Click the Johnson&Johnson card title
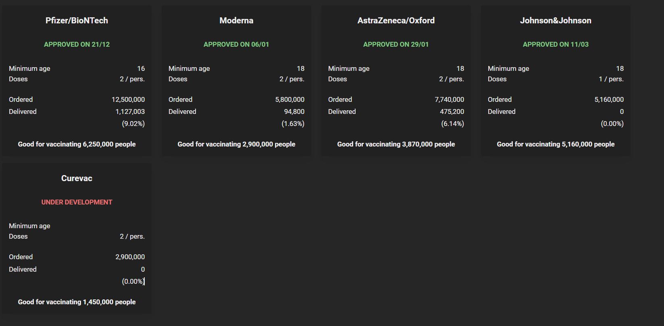Screen dimensions: 664x326 click(556, 21)
